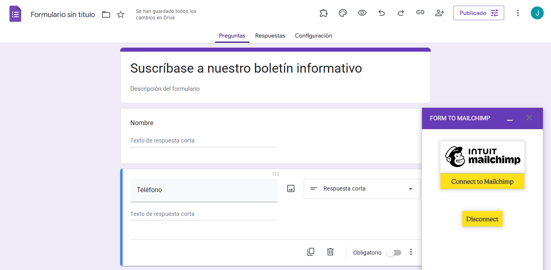Image resolution: width=551 pixels, height=270 pixels.
Task: Edit the form title Suscríbase a nuestro boletín
Action: tap(246, 68)
